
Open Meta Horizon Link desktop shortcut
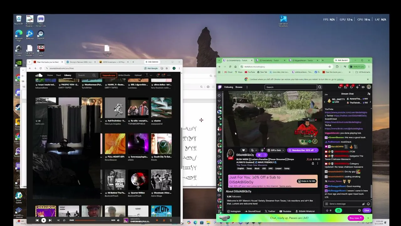41,21
